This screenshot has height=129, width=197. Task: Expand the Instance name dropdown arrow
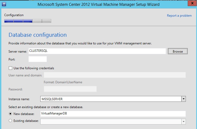tap(183, 99)
